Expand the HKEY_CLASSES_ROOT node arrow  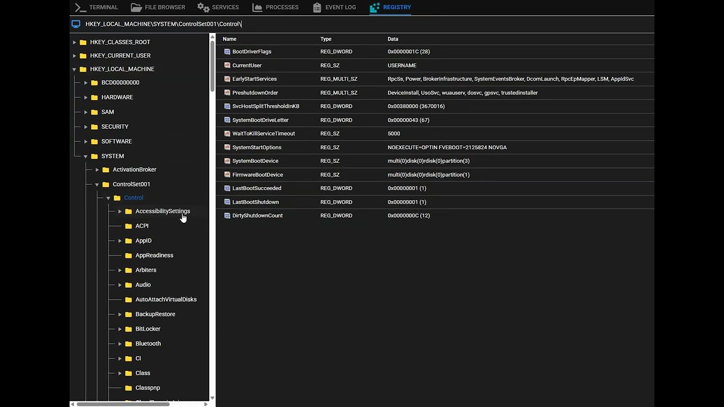pos(74,42)
